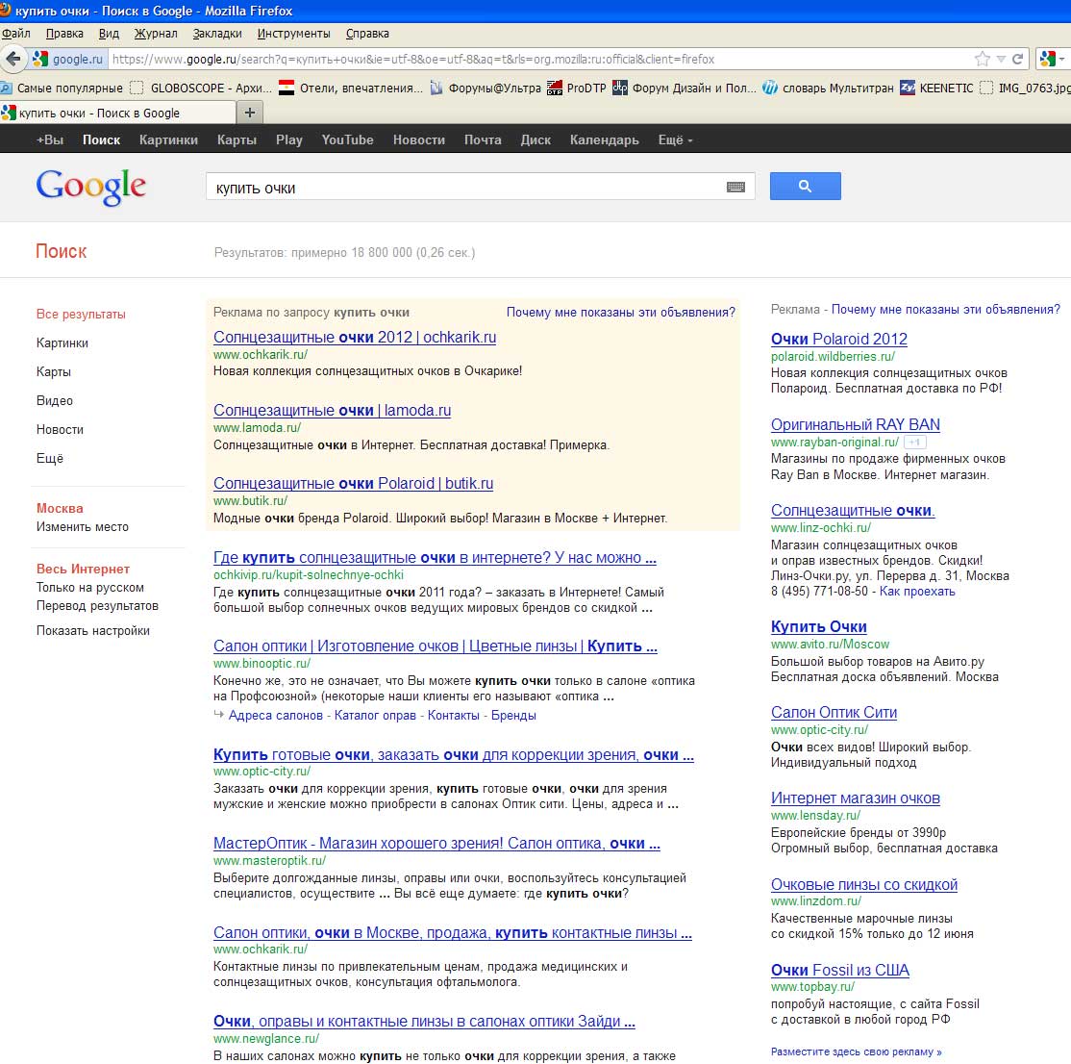Image resolution: width=1071 pixels, height=1064 pixels.
Task: Select Только на русском filter
Action: click(x=90, y=588)
